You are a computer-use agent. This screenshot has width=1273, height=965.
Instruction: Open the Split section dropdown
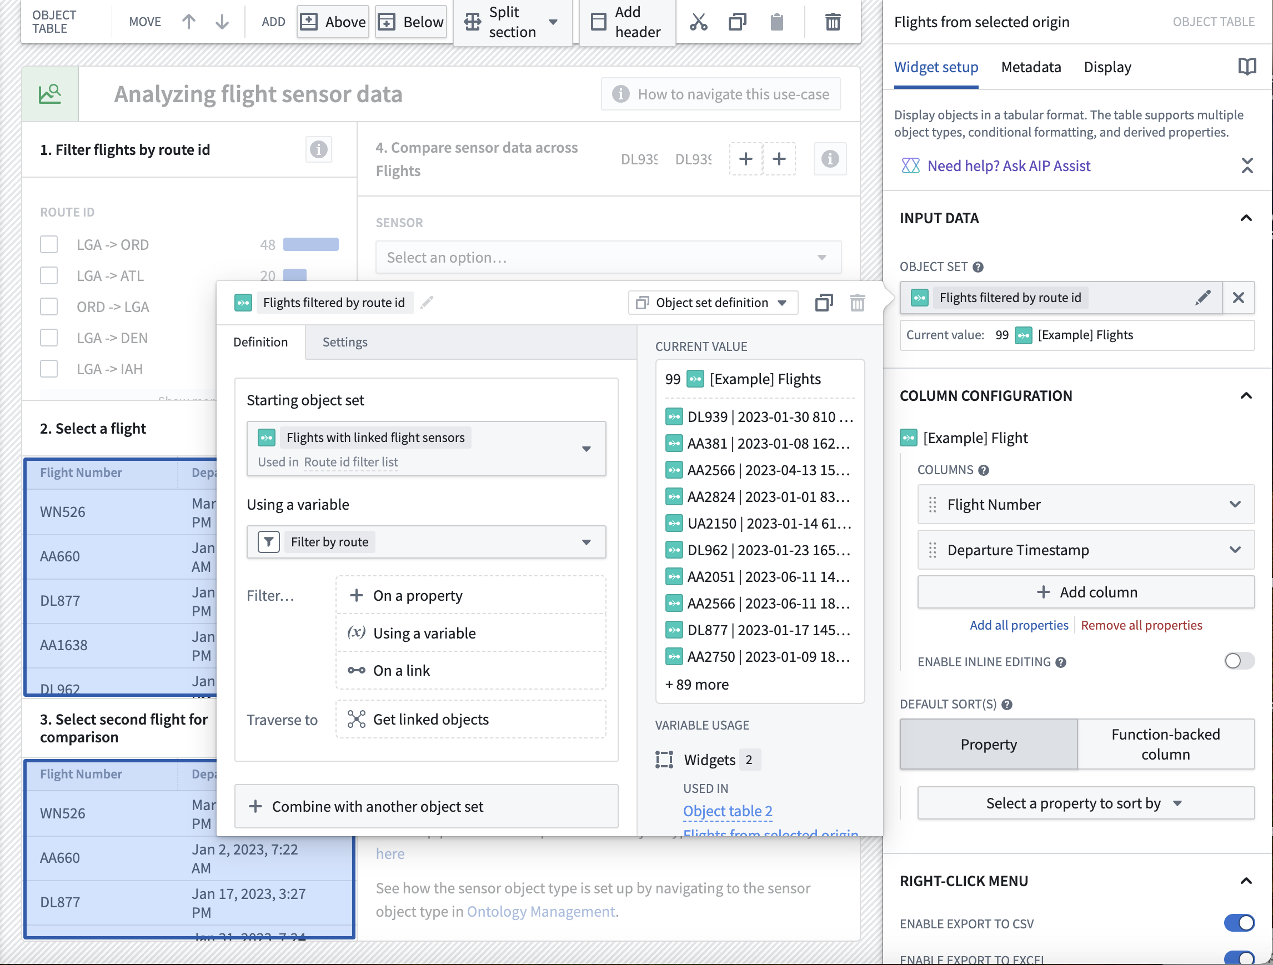(x=512, y=22)
